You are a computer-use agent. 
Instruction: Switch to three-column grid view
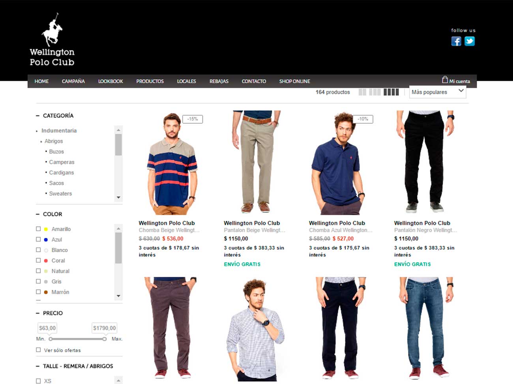(375, 92)
